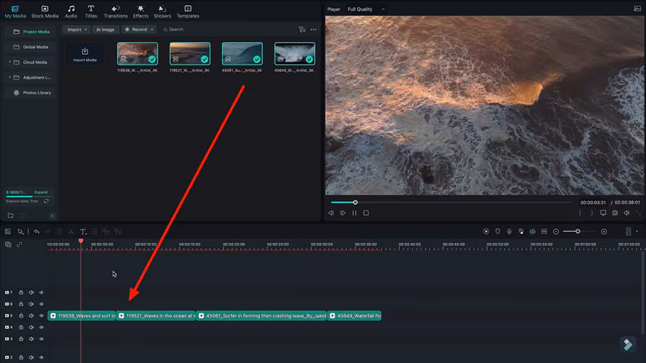
Task: Switch to the Audio tab
Action: pyautogui.click(x=71, y=11)
